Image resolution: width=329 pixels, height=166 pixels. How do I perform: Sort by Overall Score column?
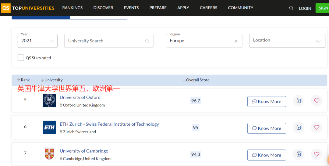point(196,80)
